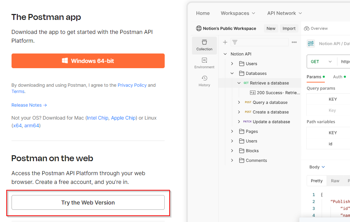Image resolution: width=350 pixels, height=222 pixels.
Task: Collapse the Retrieve a database request
Action: (239, 83)
